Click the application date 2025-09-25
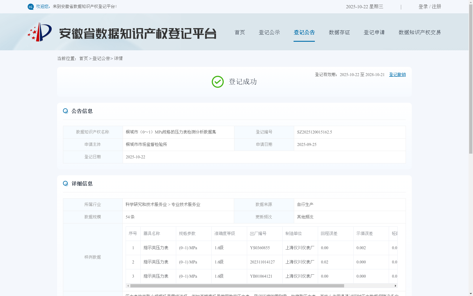The height and width of the screenshot is (296, 473). [307, 145]
